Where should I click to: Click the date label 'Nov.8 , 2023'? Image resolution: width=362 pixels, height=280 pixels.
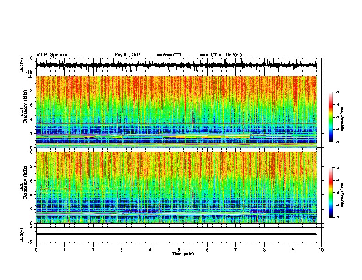point(128,55)
